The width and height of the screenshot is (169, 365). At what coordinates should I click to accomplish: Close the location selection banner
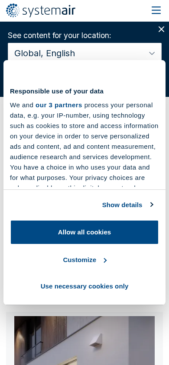161,29
